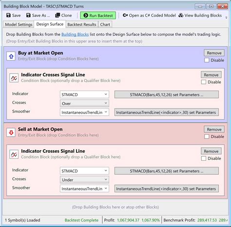Open the Indicator STMACD dropdown in Sell block
This screenshot has width=231, height=227.
pos(84,171)
